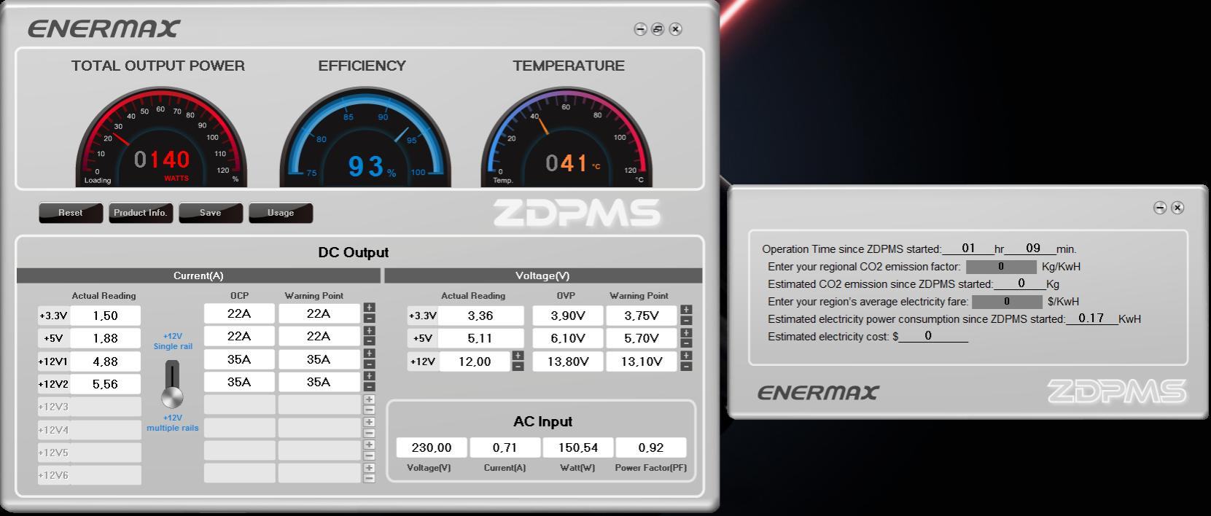Increase +12V voltage warning point

[686, 356]
